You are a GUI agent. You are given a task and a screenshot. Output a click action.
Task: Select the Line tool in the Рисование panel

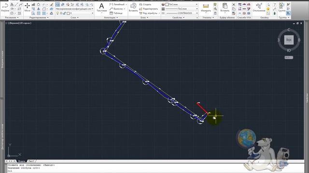pos(16,4)
